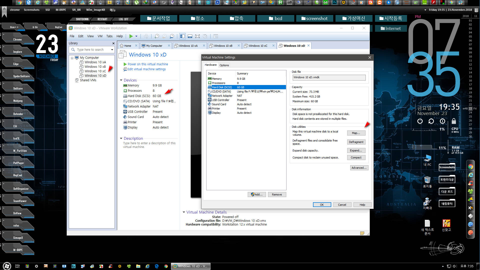The width and height of the screenshot is (480, 270).
Task: Toggle the thumbnail bar toolbar icon
Action: (190, 36)
